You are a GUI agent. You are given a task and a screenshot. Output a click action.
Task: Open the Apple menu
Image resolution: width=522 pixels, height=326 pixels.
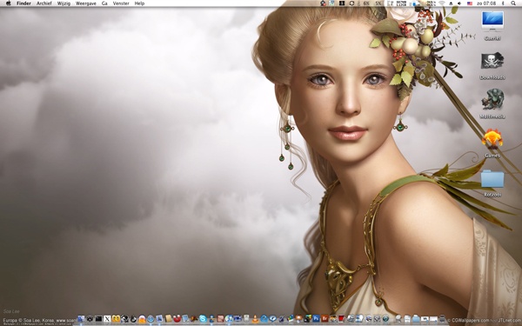[x=9, y=3]
